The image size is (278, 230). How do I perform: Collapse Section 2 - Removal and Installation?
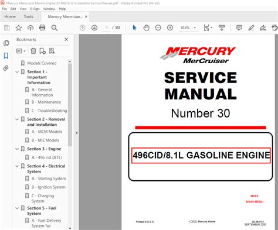coord(17,119)
